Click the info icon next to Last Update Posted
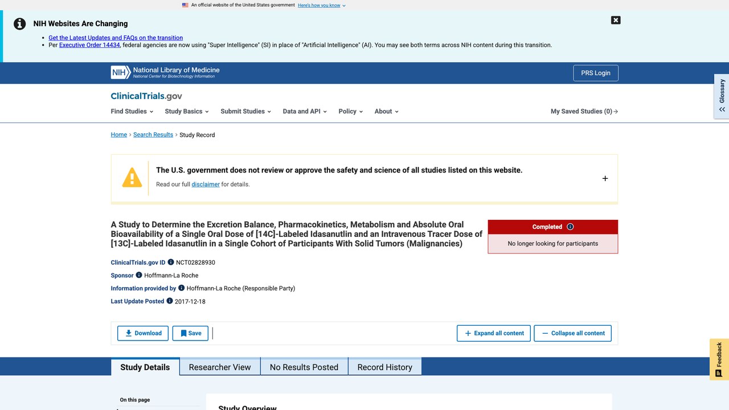Screen dimensions: 729x410 pos(170,301)
